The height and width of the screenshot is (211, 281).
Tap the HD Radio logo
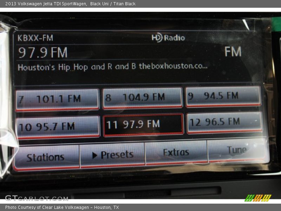(x=168, y=38)
